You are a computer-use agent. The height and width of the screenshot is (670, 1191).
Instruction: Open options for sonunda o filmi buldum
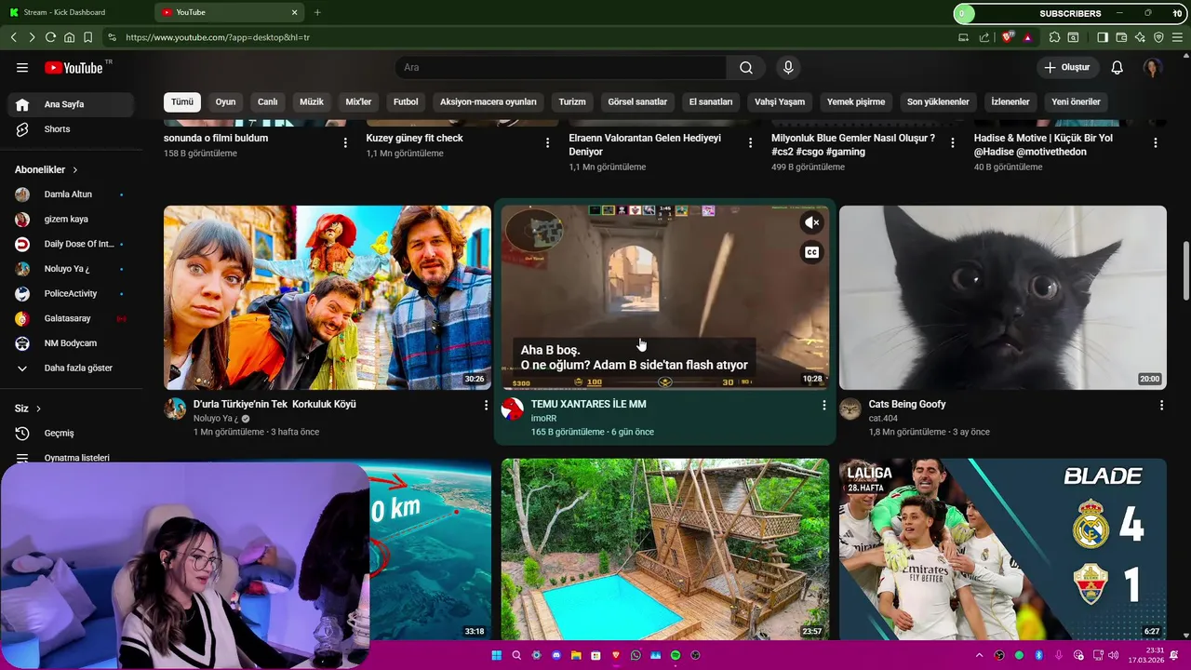tap(345, 142)
